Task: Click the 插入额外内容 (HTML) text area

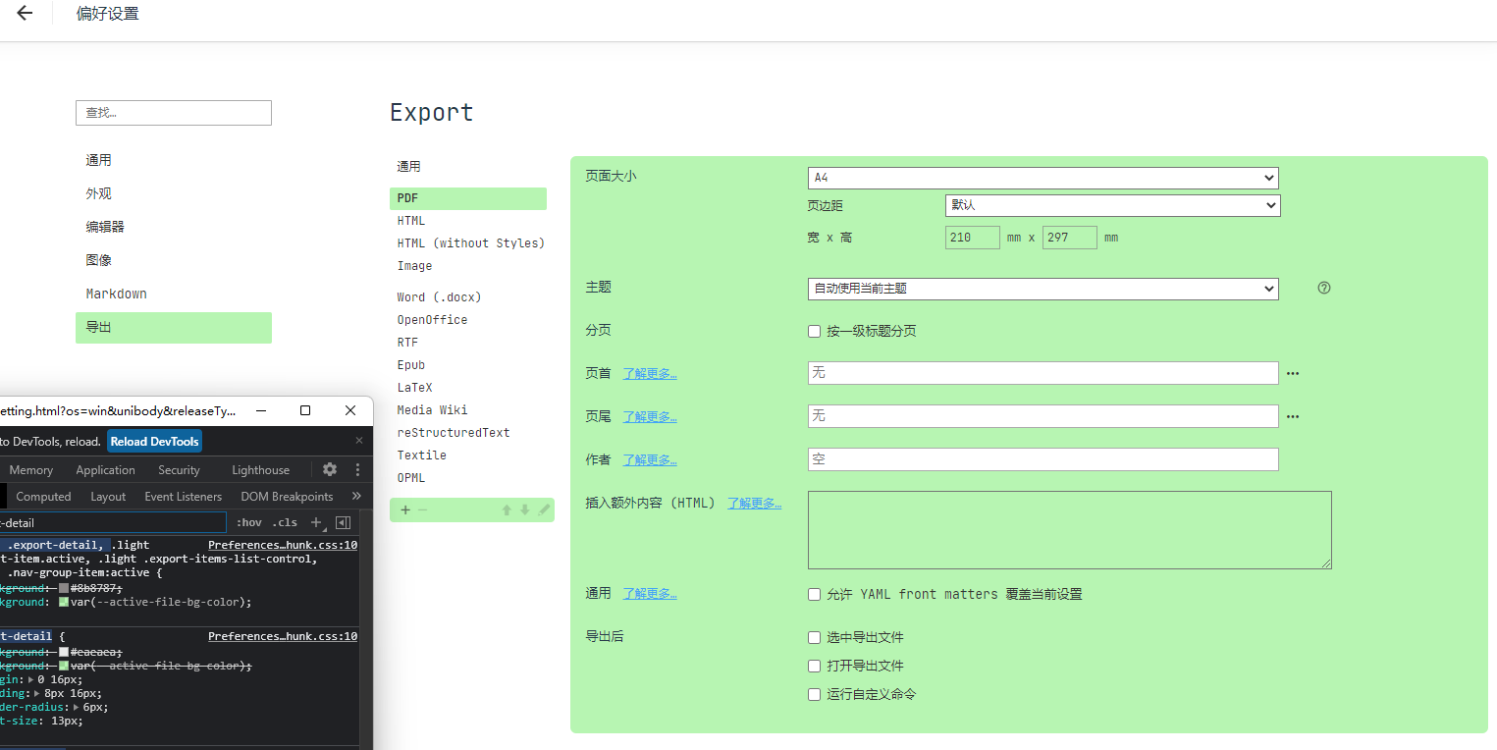Action: [x=1070, y=530]
